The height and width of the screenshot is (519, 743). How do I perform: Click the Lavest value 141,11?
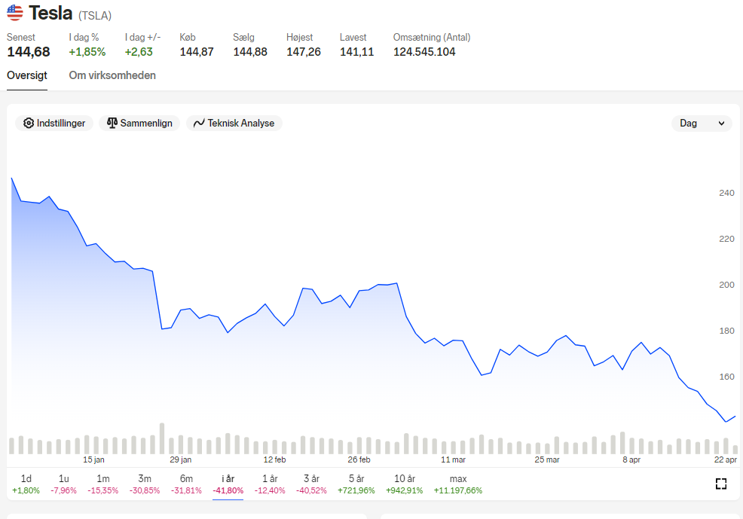[357, 52]
